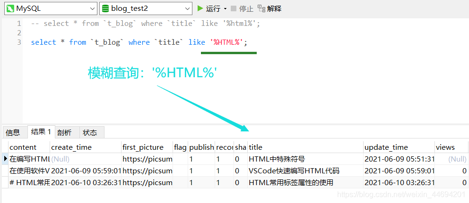The height and width of the screenshot is (203, 469).
Task: Select the content cell '在使用软件V'
Action: coord(29,171)
